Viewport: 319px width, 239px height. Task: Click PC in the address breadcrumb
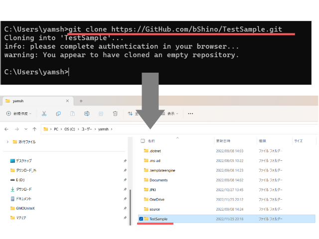[56, 129]
